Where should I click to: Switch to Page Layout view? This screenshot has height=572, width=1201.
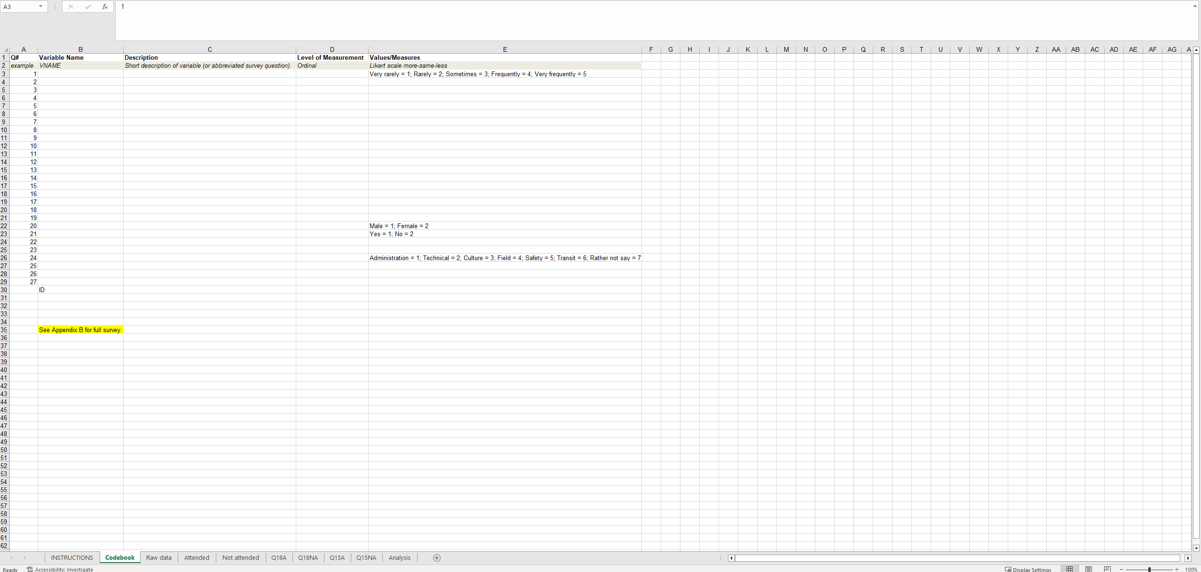[x=1089, y=569]
